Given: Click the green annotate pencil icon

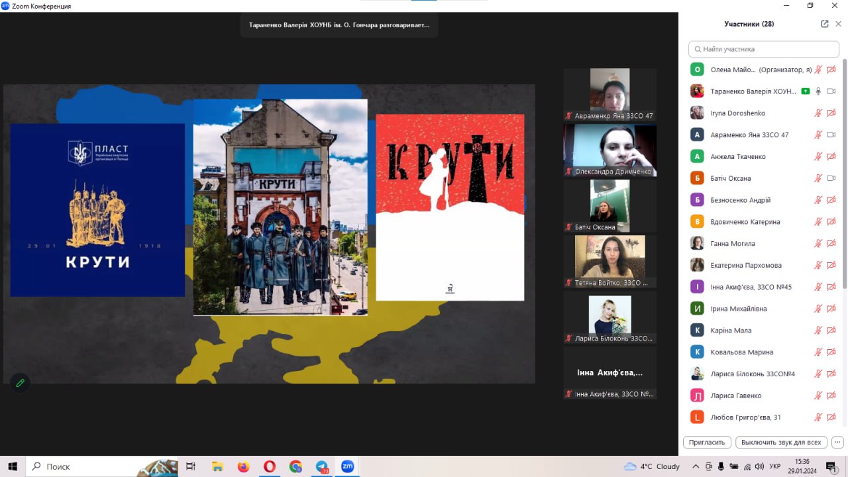Looking at the screenshot, I should (21, 382).
